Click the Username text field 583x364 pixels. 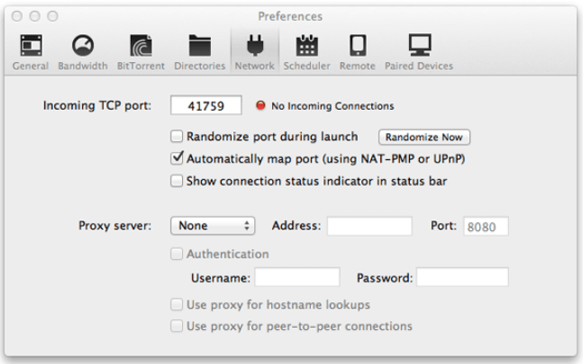tap(297, 277)
